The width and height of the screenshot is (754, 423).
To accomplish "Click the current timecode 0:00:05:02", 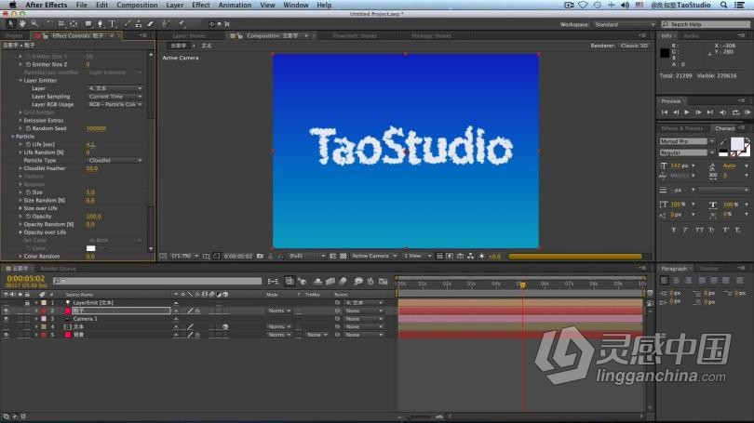I will 25,279.
